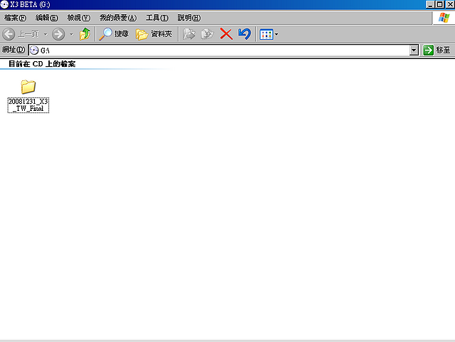Image resolution: width=455 pixels, height=342 pixels.
Task: Open the 編輯(E) Edit menu
Action: [47, 18]
